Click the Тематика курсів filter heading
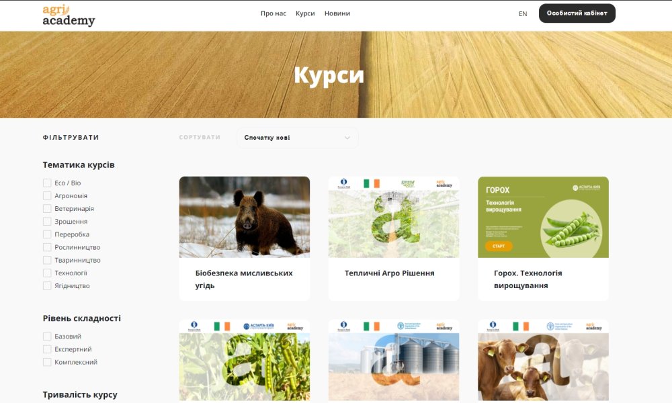Viewport: 672px width, 403px height. click(x=79, y=165)
